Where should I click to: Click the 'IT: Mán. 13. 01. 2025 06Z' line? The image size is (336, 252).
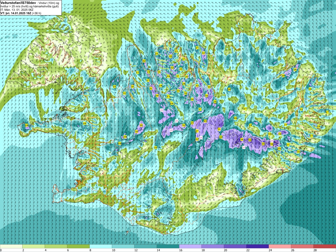point(17,9)
